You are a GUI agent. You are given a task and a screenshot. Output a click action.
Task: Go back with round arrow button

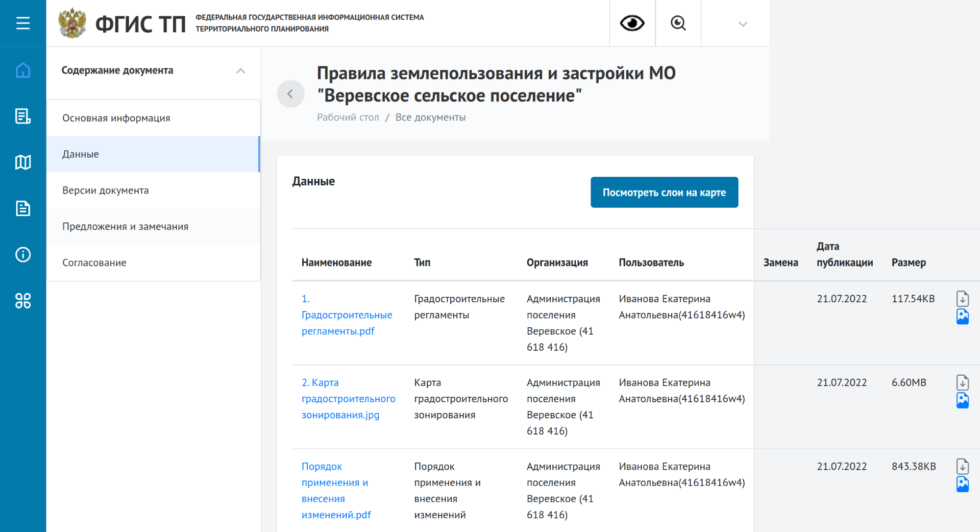point(291,94)
